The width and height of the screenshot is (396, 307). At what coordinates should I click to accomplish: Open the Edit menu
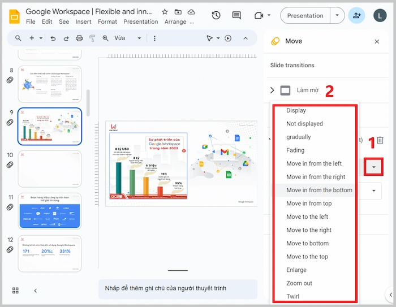47,21
